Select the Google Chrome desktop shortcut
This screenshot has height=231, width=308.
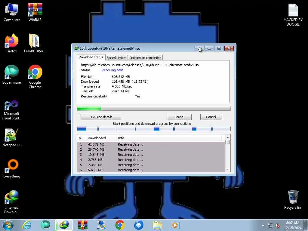[x=35, y=77]
